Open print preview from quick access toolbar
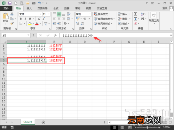Viewport: 174px width, 130px height. [x=22, y=3]
